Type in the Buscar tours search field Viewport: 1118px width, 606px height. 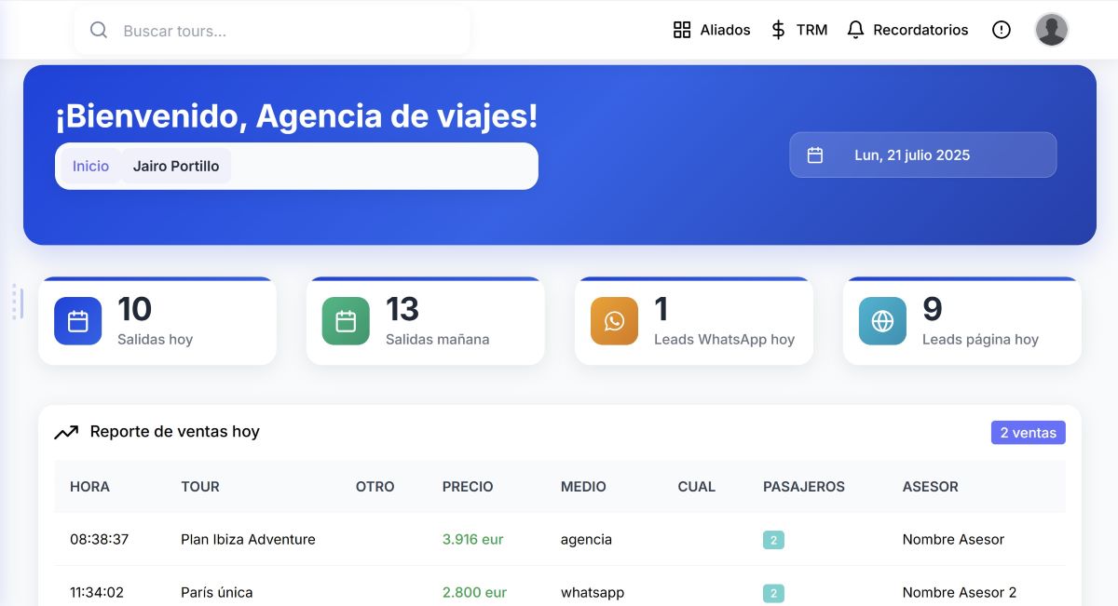tap(289, 31)
